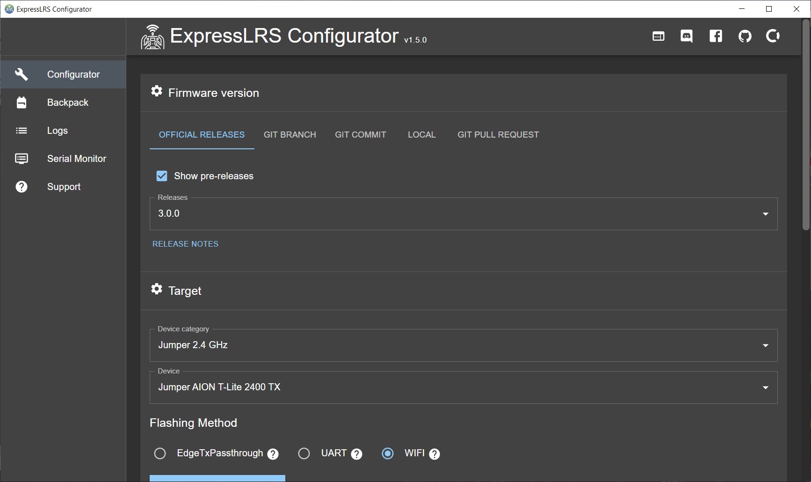Uncheck Show pre-releases checkbox
The width and height of the screenshot is (811, 482).
[162, 176]
